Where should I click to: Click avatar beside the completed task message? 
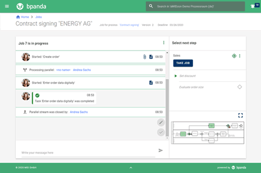click(26, 96)
